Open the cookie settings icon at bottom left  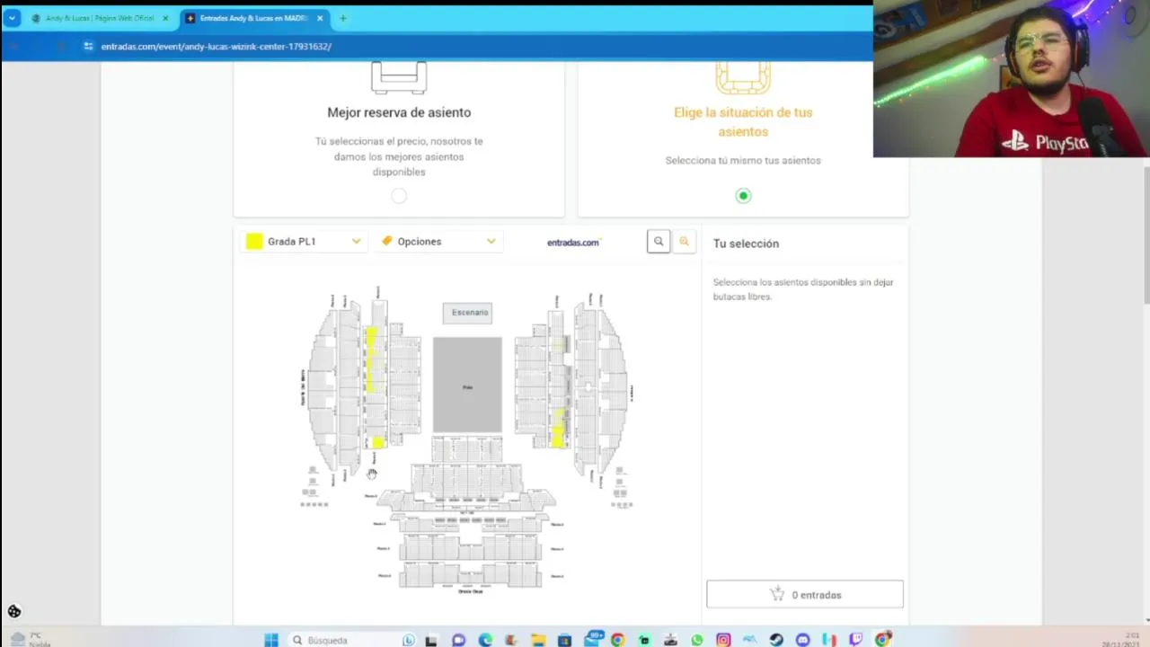pos(14,612)
